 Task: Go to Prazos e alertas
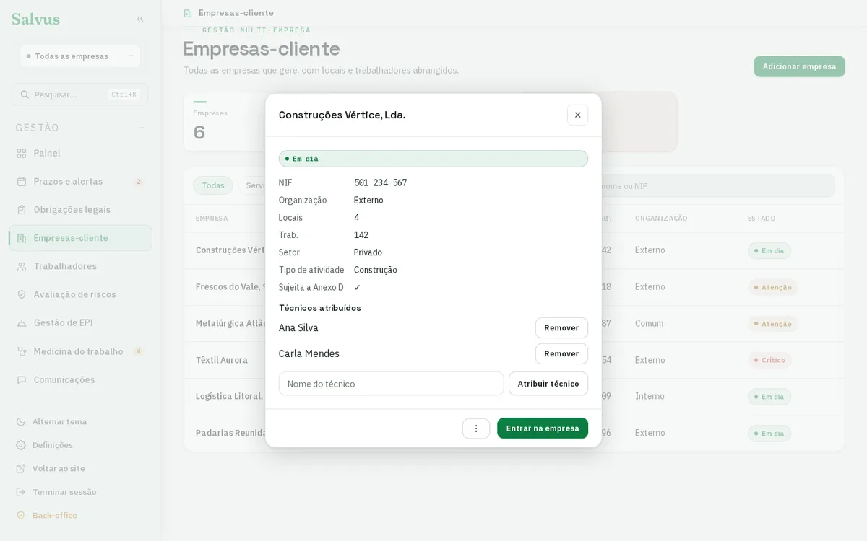pyautogui.click(x=80, y=181)
